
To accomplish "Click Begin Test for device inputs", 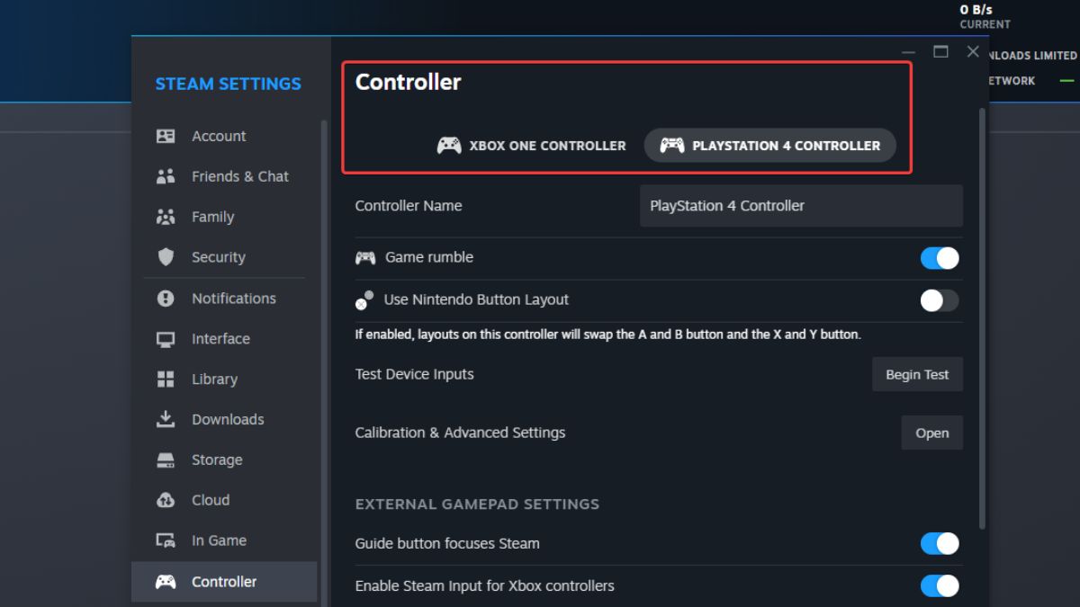I will 917,374.
